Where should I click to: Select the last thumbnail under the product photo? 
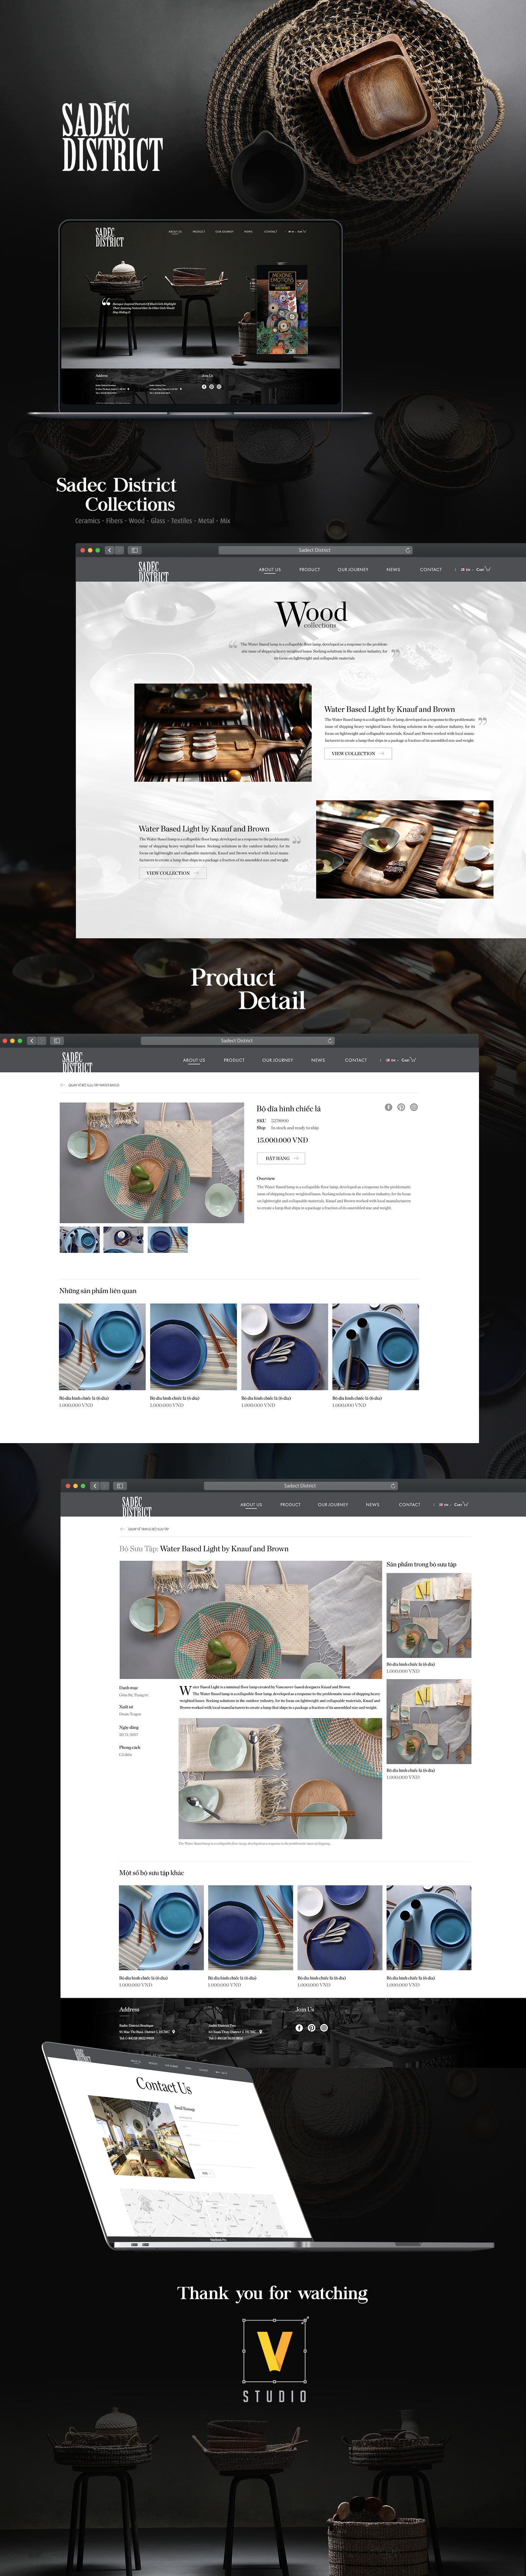click(x=168, y=1240)
